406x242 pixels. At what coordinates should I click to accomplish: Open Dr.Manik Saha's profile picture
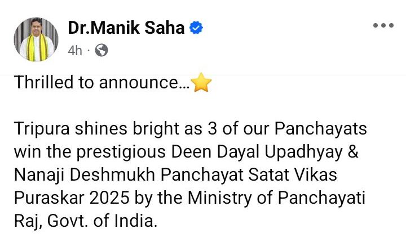36,39
